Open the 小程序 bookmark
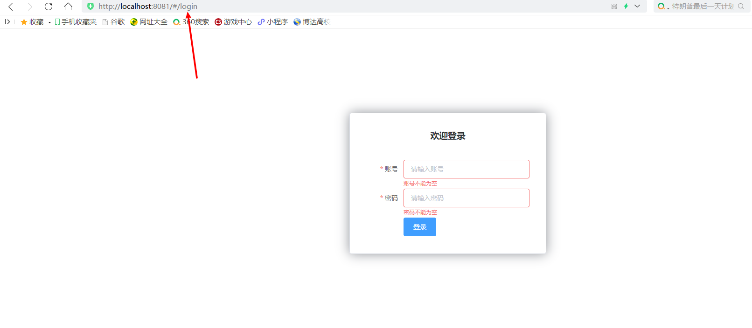The width and height of the screenshot is (752, 328). tap(273, 22)
